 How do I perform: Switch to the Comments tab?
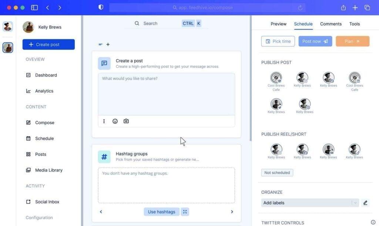click(331, 24)
